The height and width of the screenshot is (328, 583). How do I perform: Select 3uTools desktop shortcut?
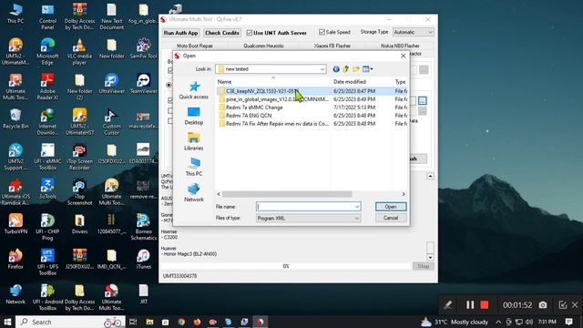click(x=47, y=189)
